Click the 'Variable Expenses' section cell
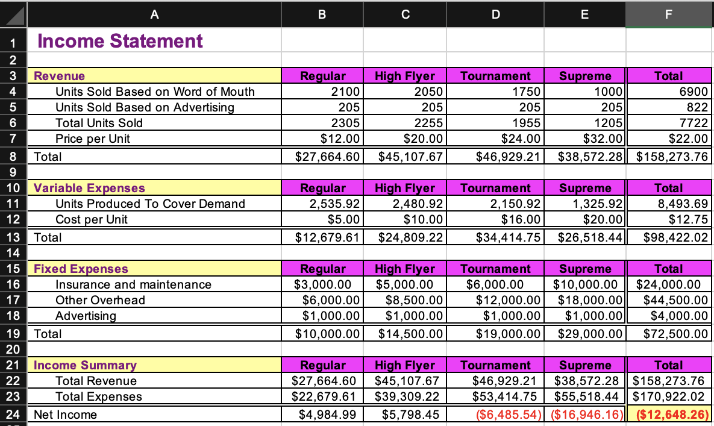Screen dimensions: 714x426 pyautogui.click(x=154, y=188)
